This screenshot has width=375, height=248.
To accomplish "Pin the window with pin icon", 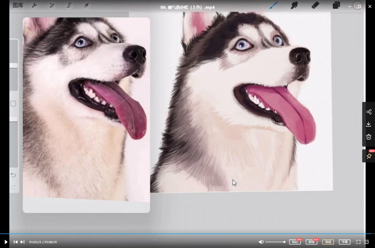I will pyautogui.click(x=368, y=156).
